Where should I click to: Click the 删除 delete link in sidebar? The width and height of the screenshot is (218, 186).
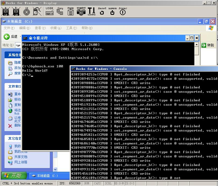tap(17, 125)
